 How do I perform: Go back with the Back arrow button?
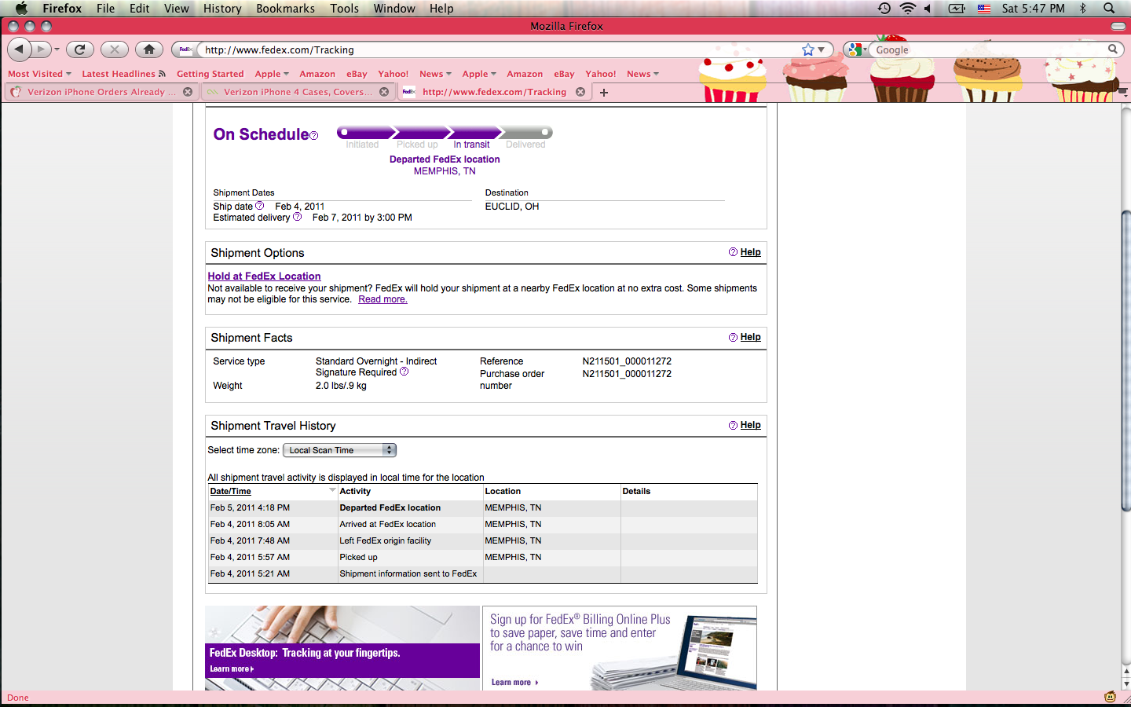pos(20,49)
